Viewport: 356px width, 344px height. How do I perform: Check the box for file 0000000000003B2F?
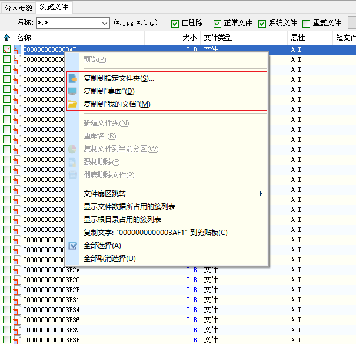coord(6,290)
